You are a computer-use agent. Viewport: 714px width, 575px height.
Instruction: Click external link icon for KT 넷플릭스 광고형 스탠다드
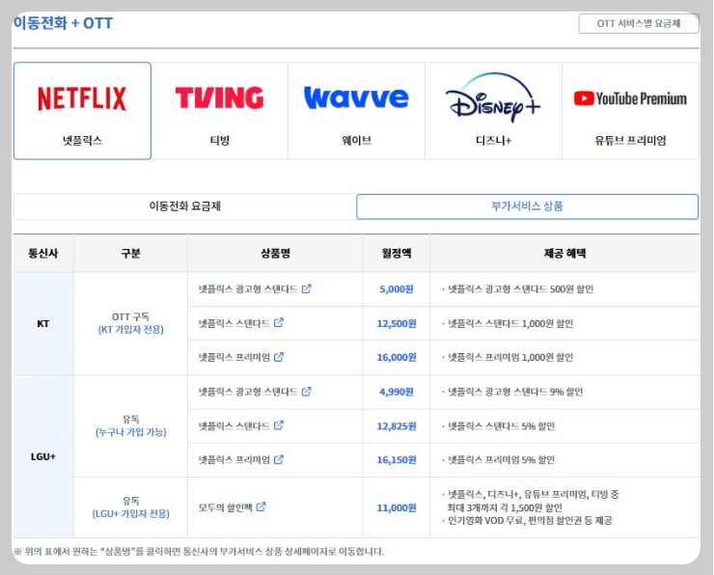point(307,288)
